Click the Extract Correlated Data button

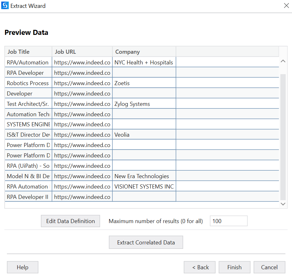[146, 242]
